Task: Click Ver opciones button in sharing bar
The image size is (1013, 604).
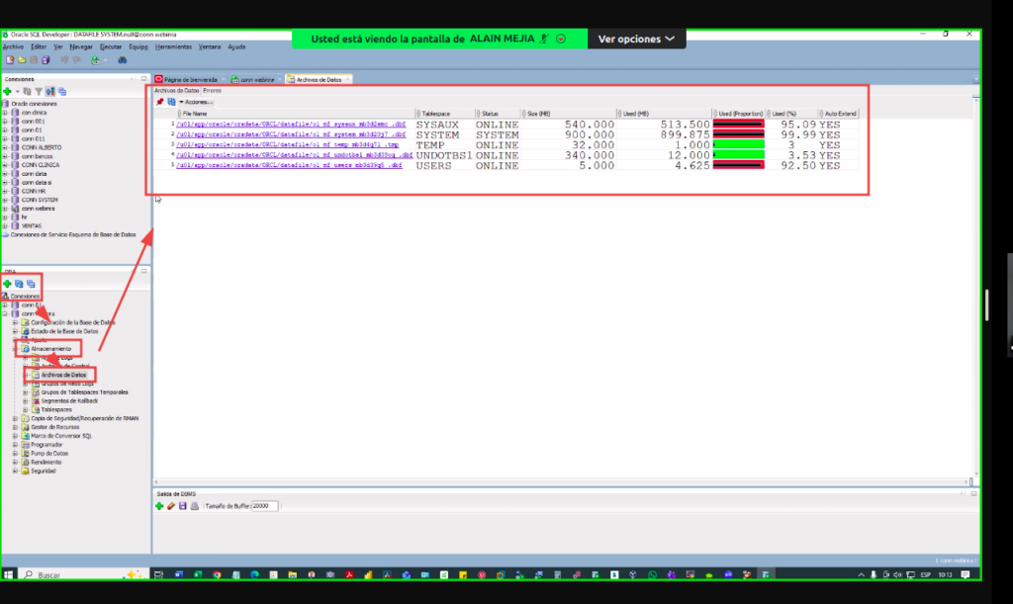Action: [637, 39]
